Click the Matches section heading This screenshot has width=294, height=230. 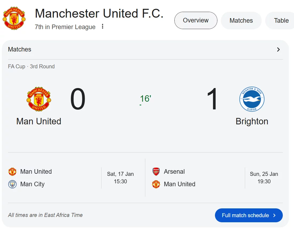pos(20,49)
